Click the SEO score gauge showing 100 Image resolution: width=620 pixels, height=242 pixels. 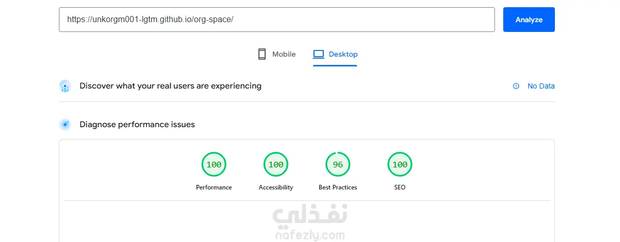400,165
